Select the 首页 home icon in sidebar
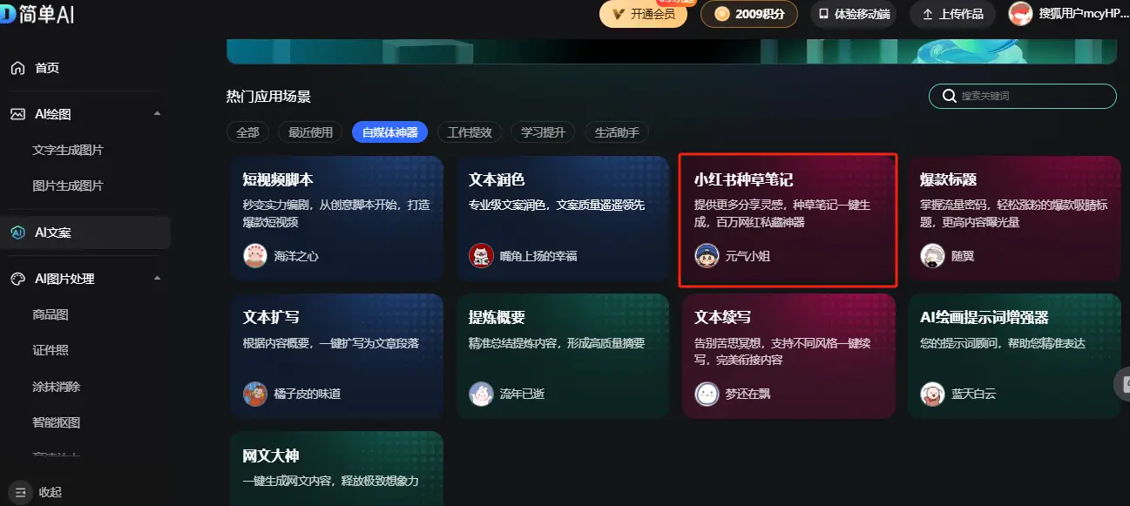 pos(17,67)
